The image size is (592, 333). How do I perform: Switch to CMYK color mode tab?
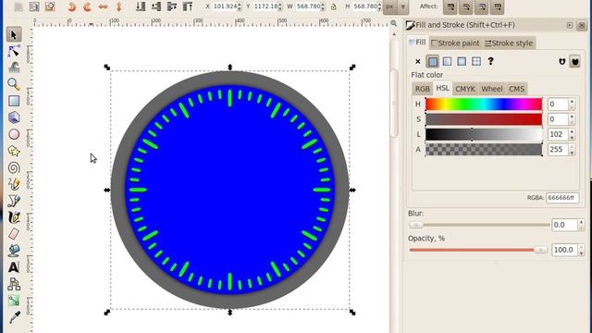(464, 89)
